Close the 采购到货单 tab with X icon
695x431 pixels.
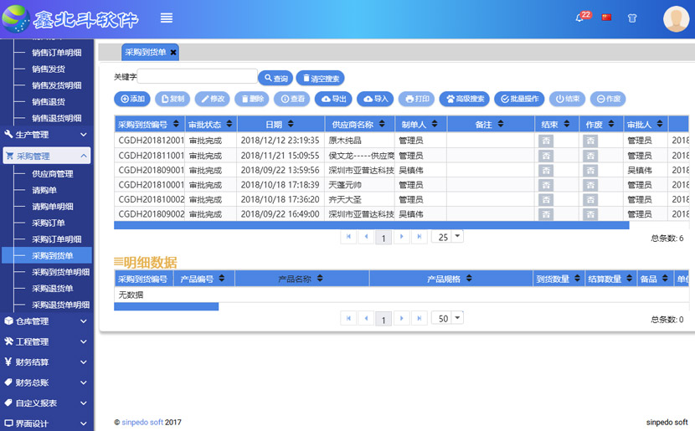point(173,52)
